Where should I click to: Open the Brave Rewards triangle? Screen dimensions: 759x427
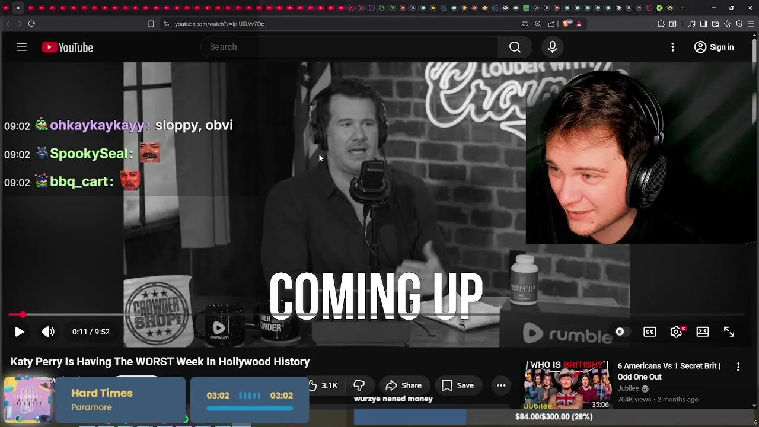(579, 24)
